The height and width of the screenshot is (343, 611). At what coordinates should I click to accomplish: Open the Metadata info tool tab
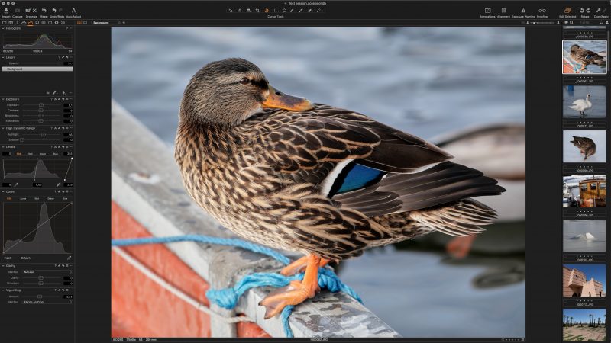(50, 23)
